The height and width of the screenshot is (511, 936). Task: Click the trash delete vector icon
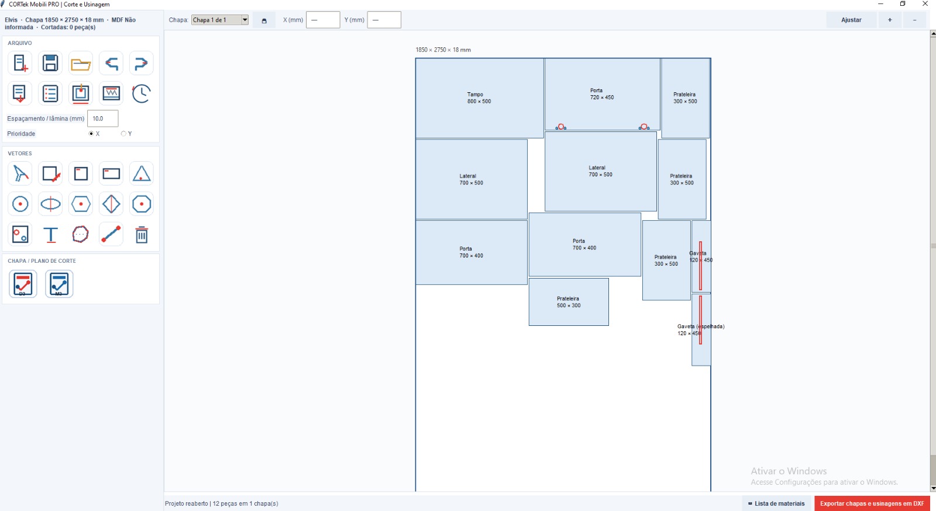(x=142, y=235)
